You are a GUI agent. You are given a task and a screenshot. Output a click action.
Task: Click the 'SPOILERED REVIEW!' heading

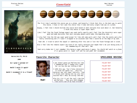pos(111,57)
